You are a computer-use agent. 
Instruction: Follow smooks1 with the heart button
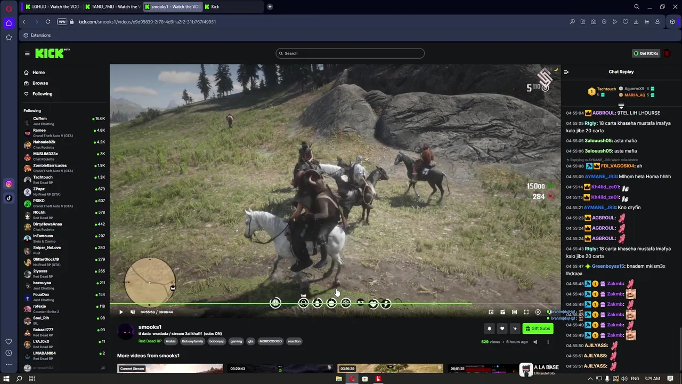tap(502, 329)
